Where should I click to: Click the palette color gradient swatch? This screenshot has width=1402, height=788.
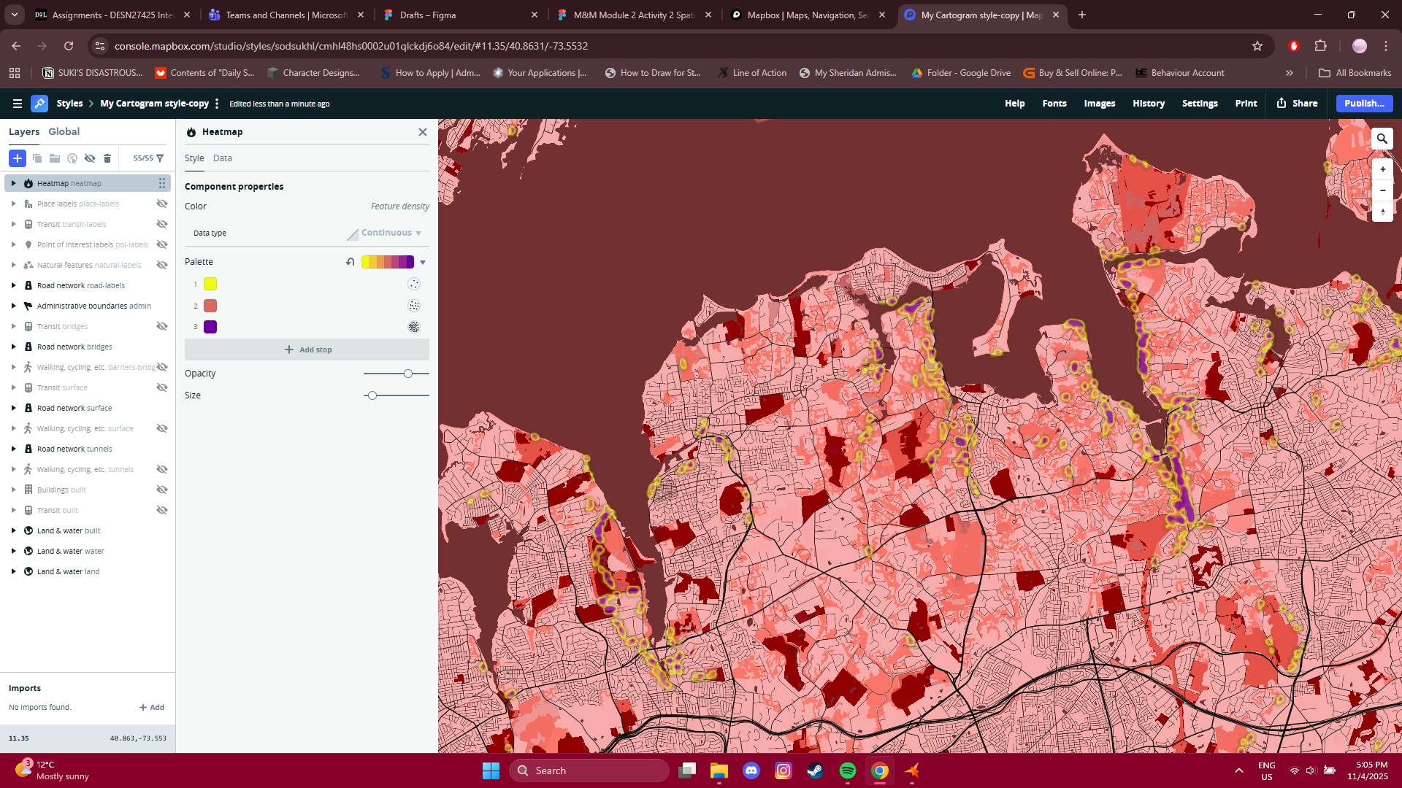(x=389, y=261)
